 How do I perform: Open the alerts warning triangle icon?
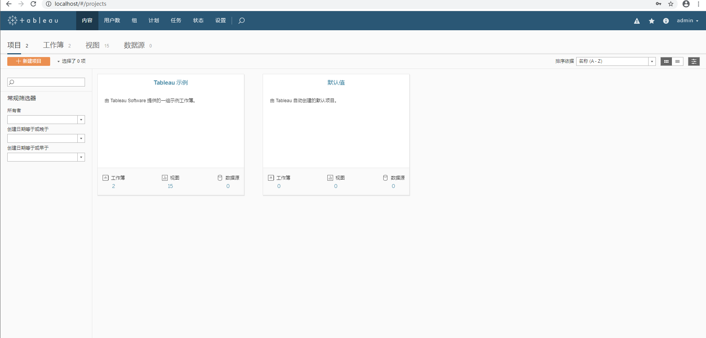point(637,21)
